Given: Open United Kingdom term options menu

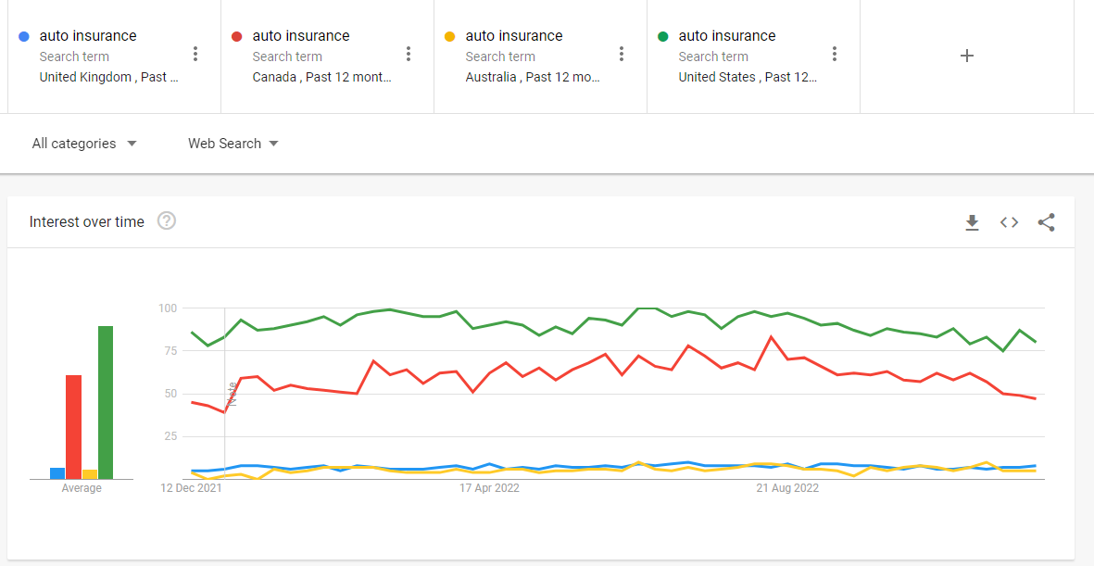Looking at the screenshot, I should 195,55.
